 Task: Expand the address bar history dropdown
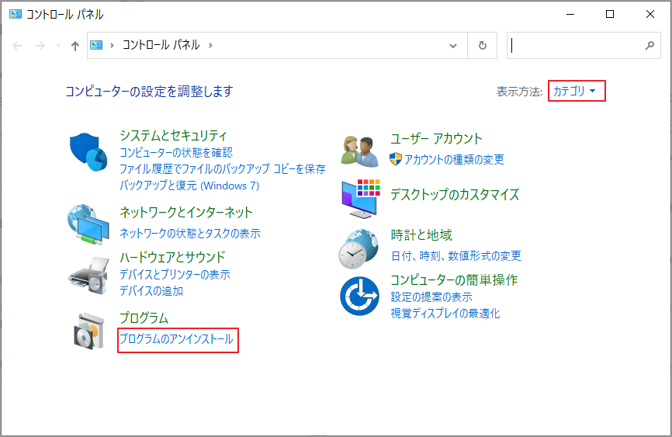[453, 46]
